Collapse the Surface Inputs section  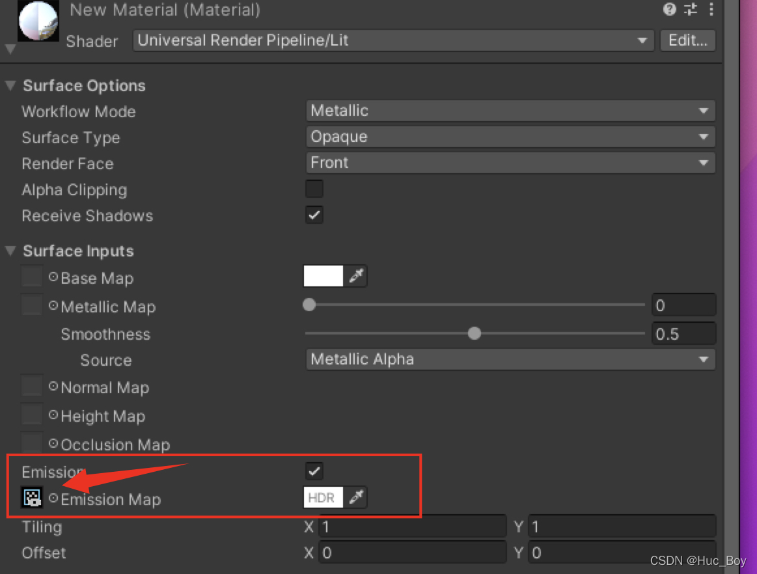pyautogui.click(x=10, y=251)
